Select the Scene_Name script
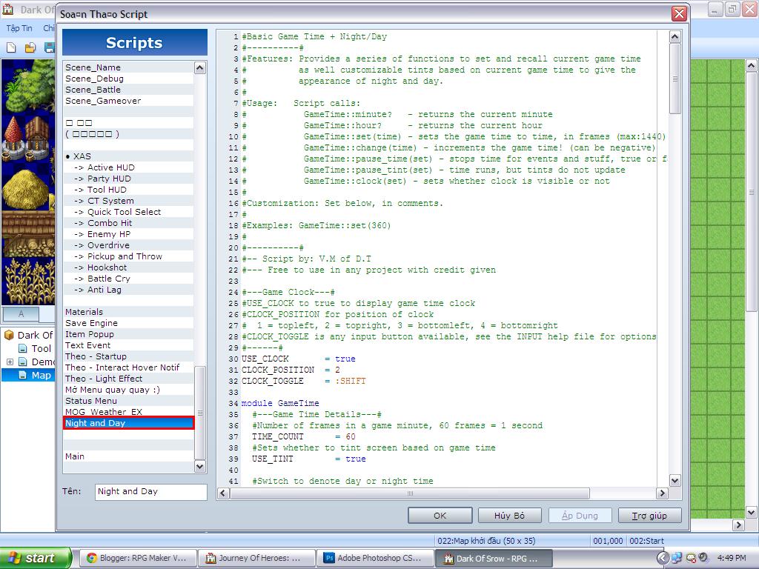759x569 pixels. coord(128,67)
